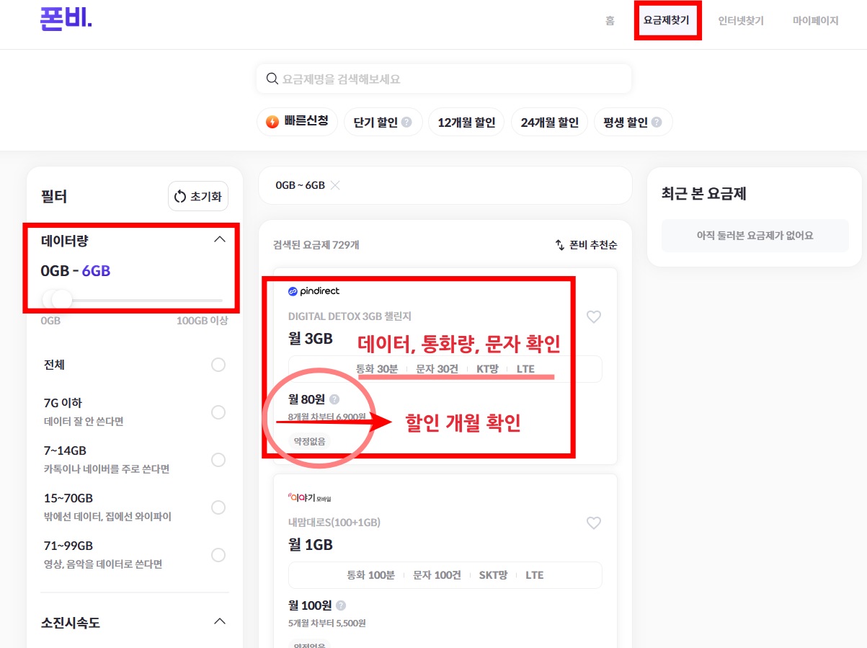The image size is (867, 648).
Task: Select the 전체 radio button
Action: [218, 365]
